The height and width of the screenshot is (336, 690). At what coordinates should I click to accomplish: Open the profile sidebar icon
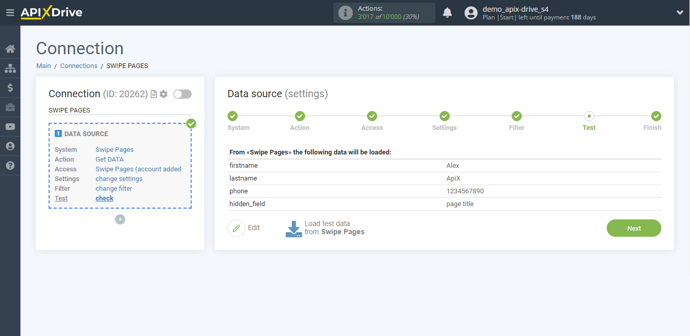10,146
